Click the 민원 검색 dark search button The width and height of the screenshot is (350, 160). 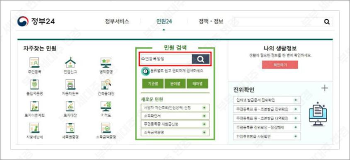click(201, 59)
